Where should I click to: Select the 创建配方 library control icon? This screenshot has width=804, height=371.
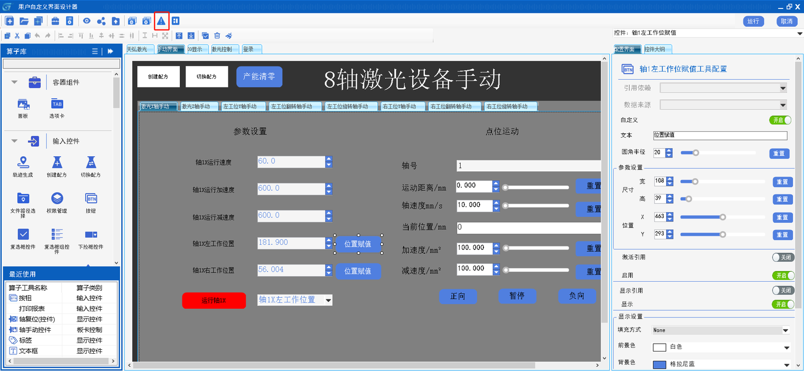click(57, 166)
